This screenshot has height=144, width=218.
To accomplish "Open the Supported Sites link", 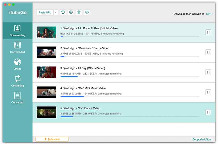I will tap(202, 139).
